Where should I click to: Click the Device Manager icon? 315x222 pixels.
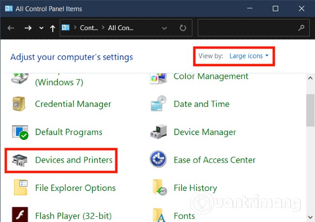pos(158,132)
